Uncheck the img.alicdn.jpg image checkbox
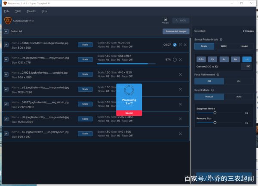 coord(6,104)
